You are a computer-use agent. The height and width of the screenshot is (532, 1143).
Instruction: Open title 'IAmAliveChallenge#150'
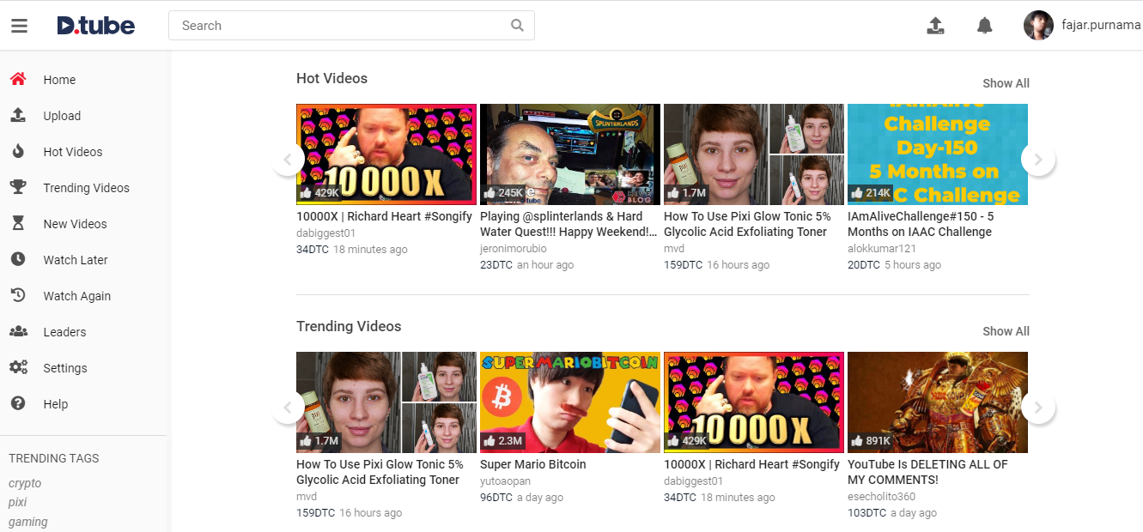click(x=921, y=224)
